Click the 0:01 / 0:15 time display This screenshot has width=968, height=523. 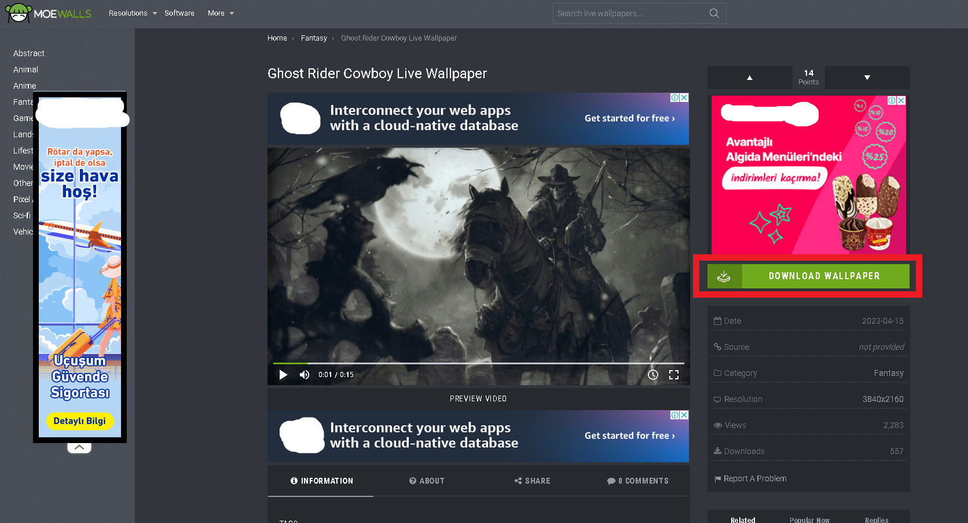(x=336, y=375)
